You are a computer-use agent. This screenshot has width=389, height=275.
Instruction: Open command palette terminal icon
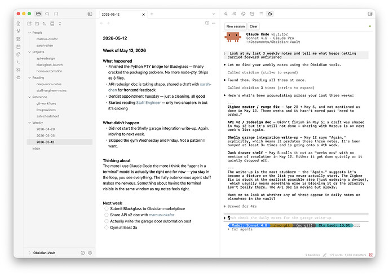[19, 62]
